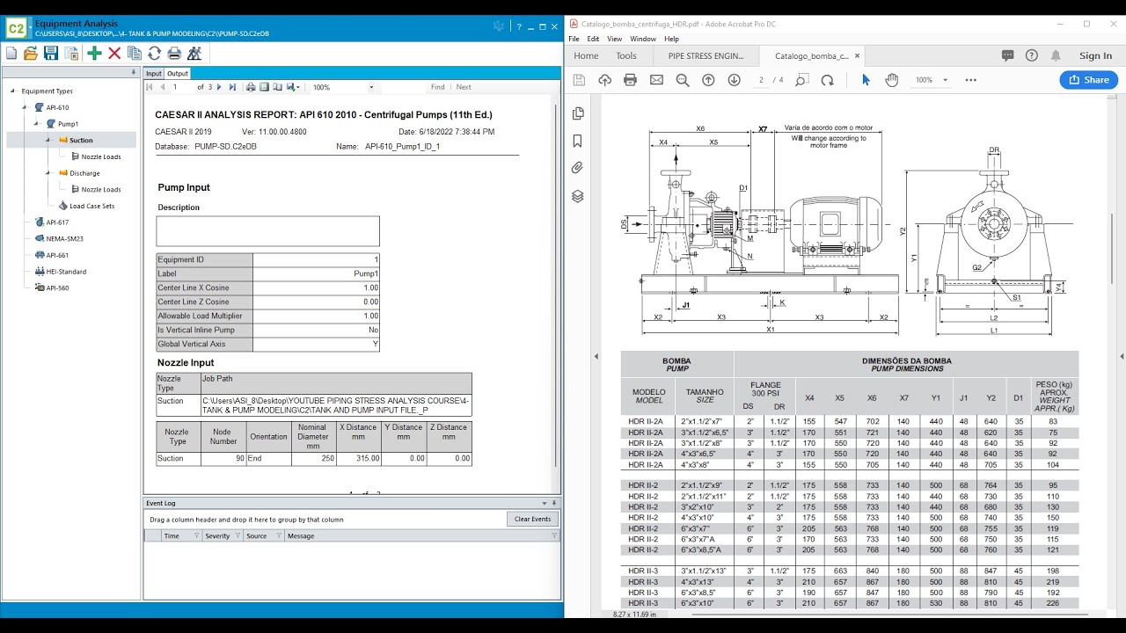Save the equipment file with the floppy icon
Screen dimensions: 1126x633
point(51,54)
